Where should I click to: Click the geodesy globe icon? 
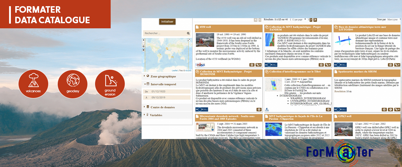coord(73,84)
